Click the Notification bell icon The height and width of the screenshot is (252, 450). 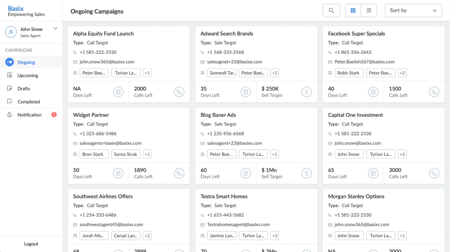click(x=9, y=115)
